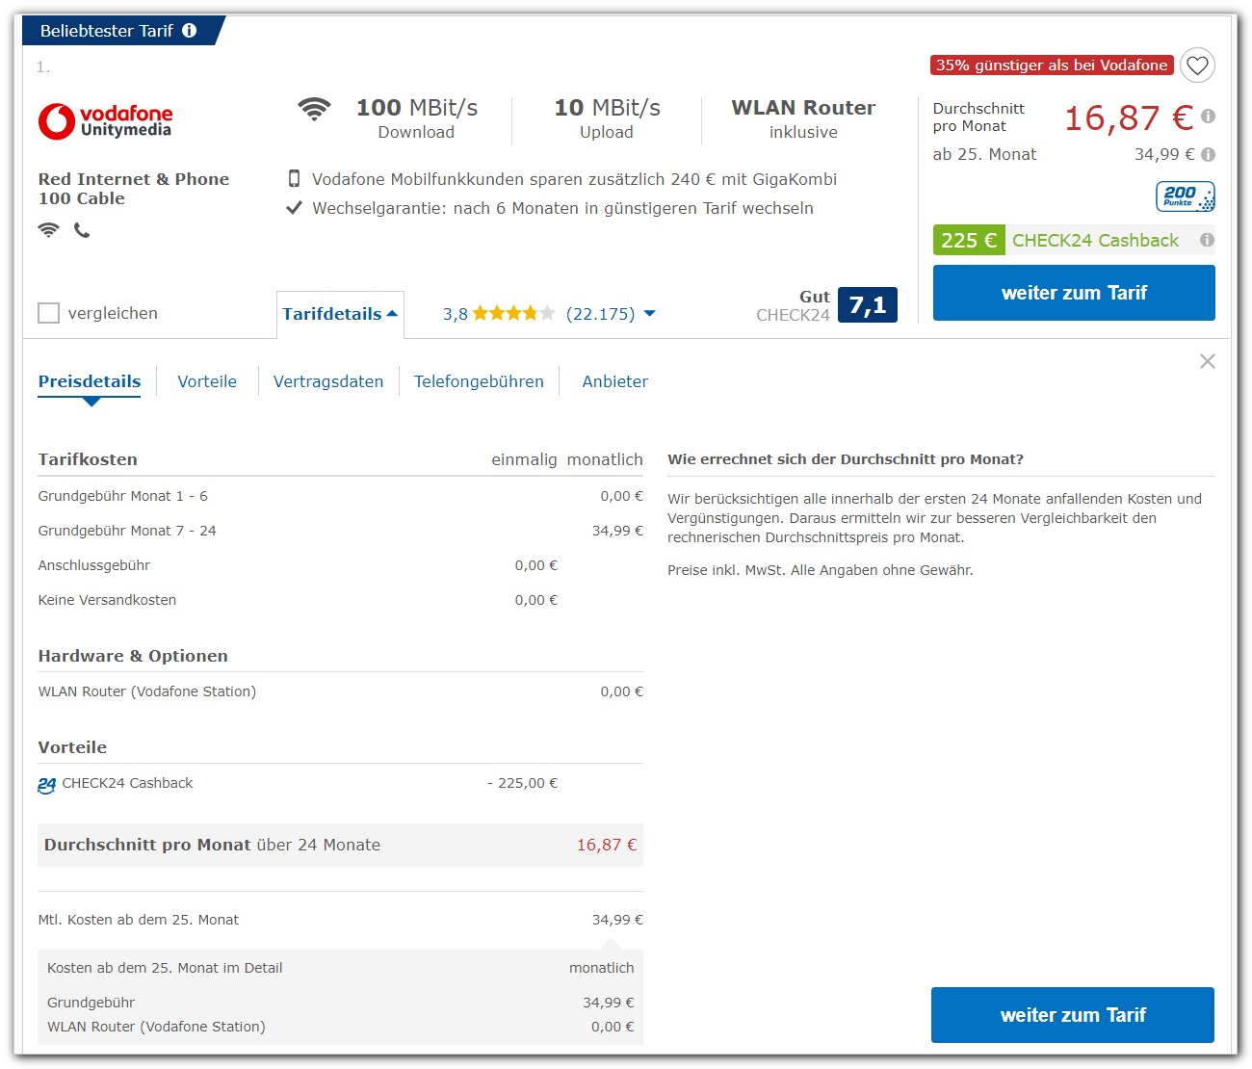Click checkmark icon beside Wechselgarantie
The width and height of the screenshot is (1252, 1069).
point(294,208)
